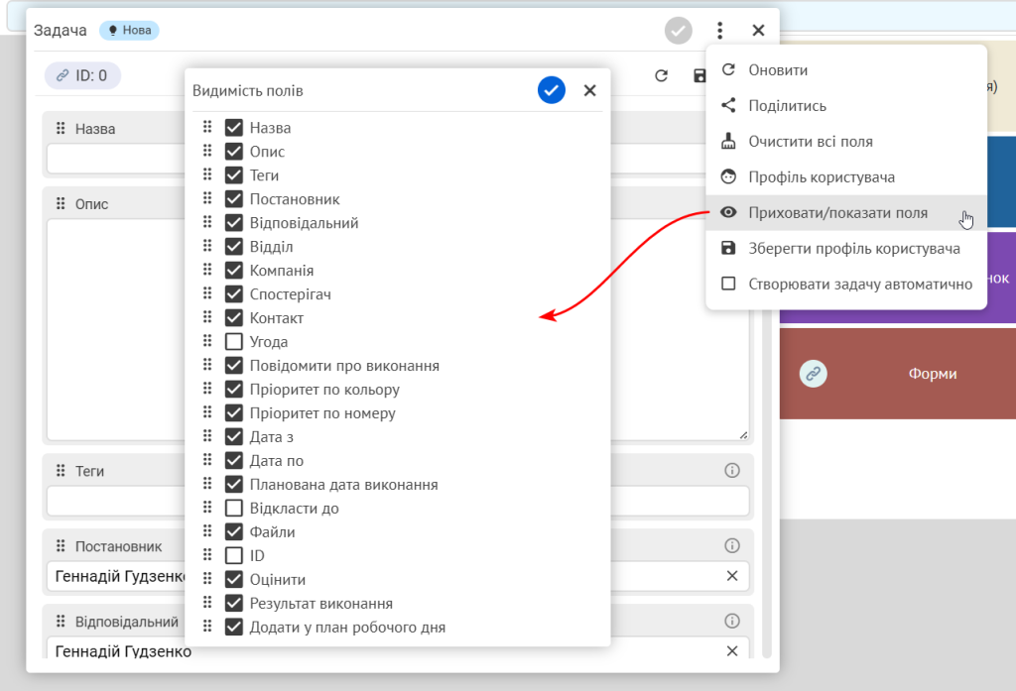Open the Форми tile

[x=897, y=374]
